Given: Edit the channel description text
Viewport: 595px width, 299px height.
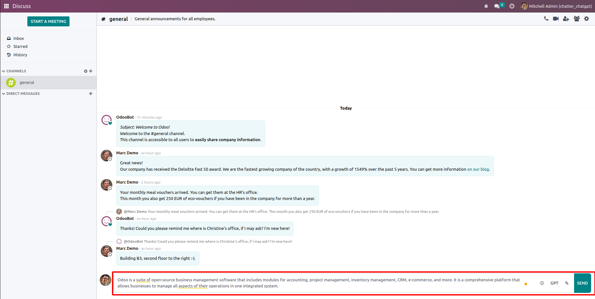Looking at the screenshot, I should (x=175, y=19).
